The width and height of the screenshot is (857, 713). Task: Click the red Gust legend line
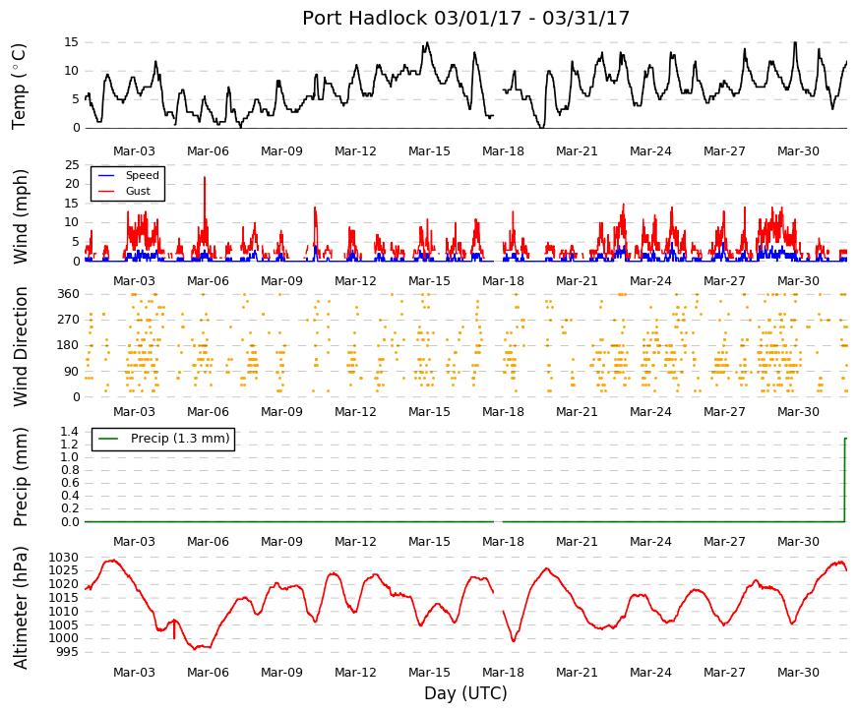coord(106,191)
